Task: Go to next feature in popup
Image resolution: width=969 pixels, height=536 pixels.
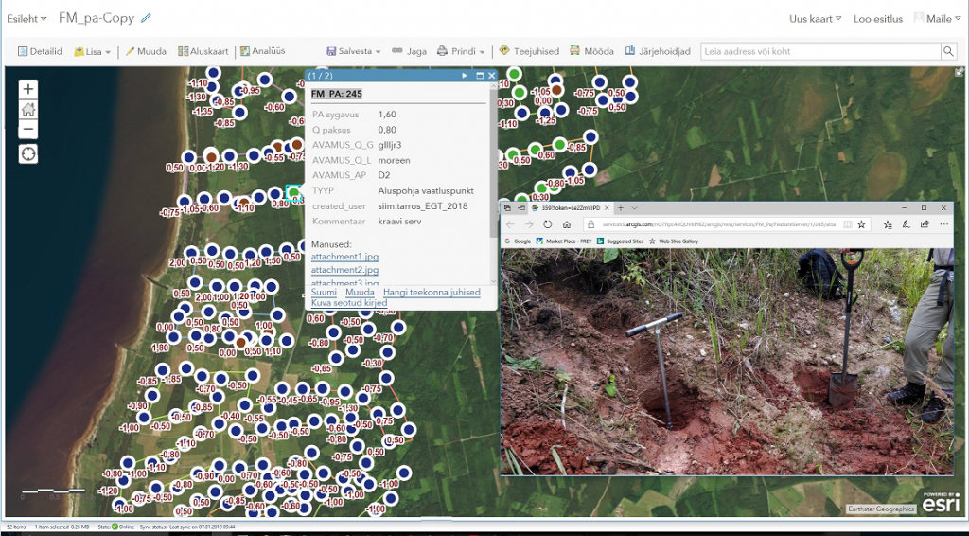Action: coord(465,76)
